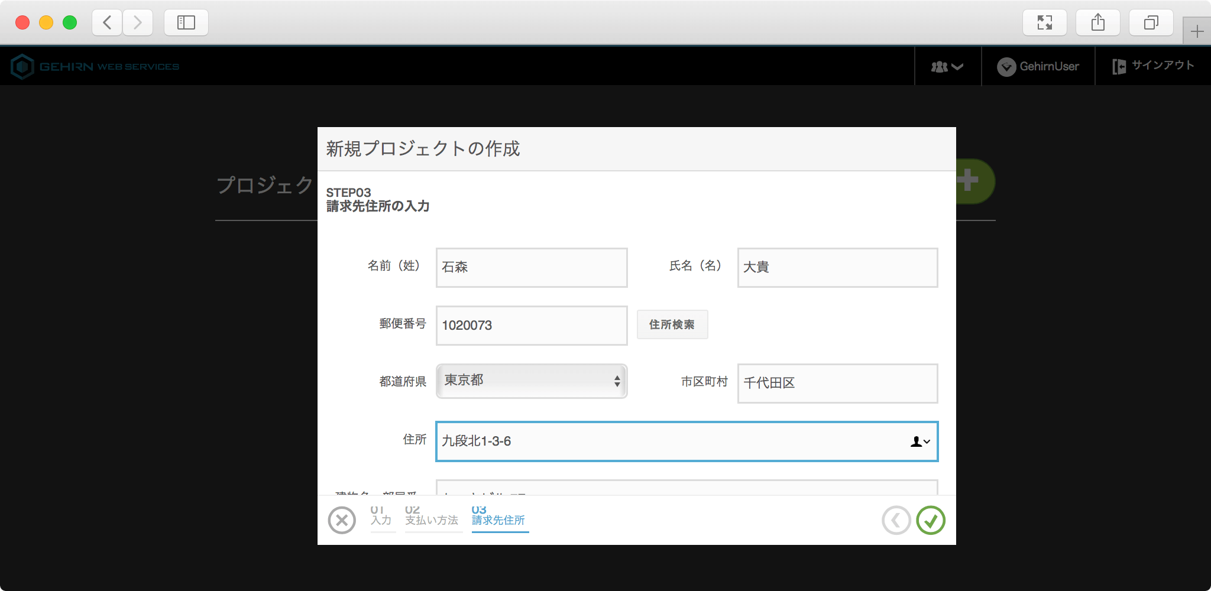Select the 03 請求先住所 step tab
The height and width of the screenshot is (591, 1211).
pos(498,517)
